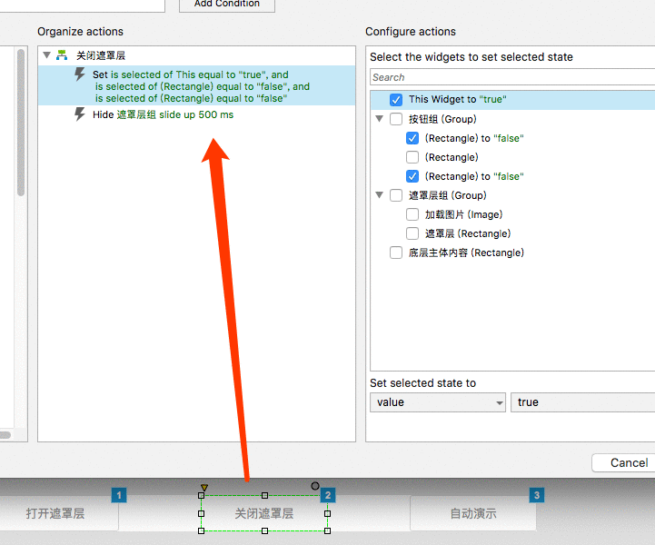Click the 底层主体内容 (Rectangle) label
The height and width of the screenshot is (545, 655).
(466, 253)
